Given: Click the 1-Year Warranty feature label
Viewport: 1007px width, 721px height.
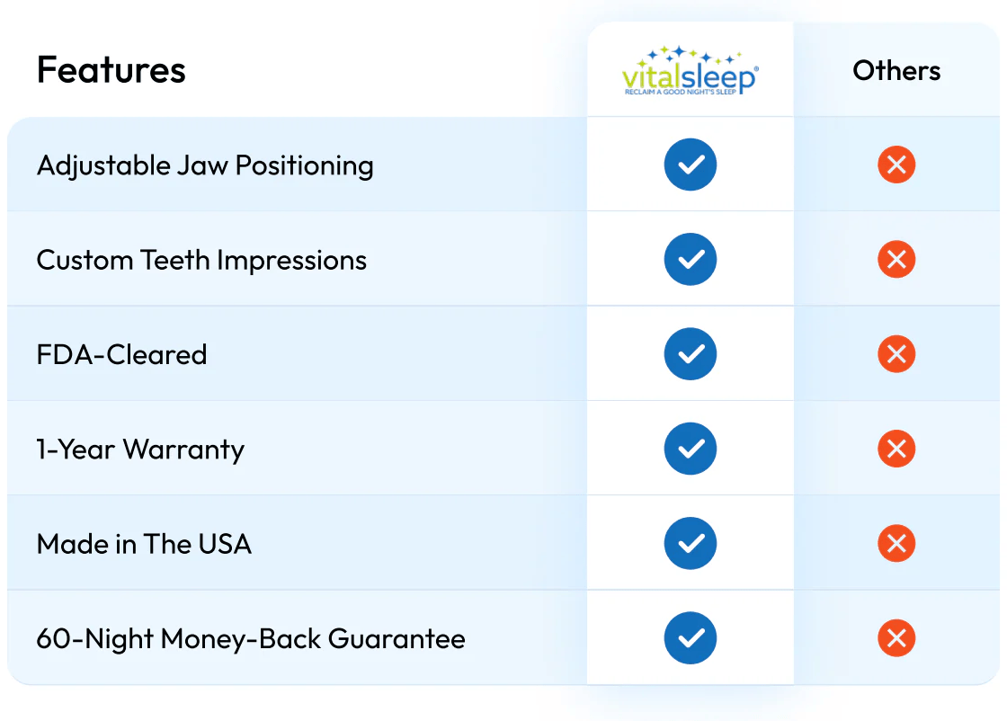Looking at the screenshot, I should tap(140, 450).
